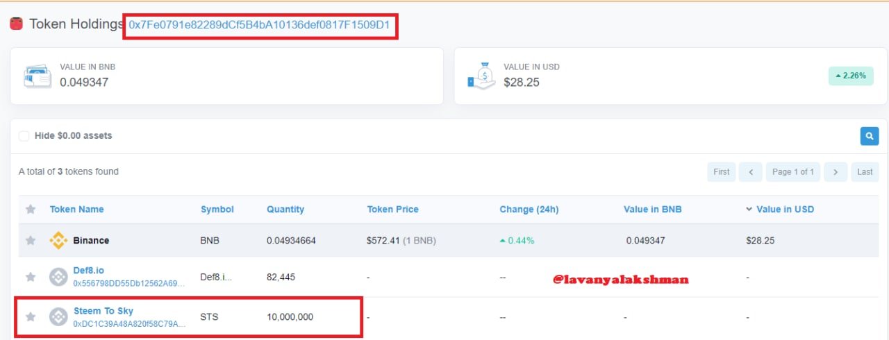Click the money bag icon beside Value in USD
The image size is (889, 340).
pyautogui.click(x=481, y=76)
